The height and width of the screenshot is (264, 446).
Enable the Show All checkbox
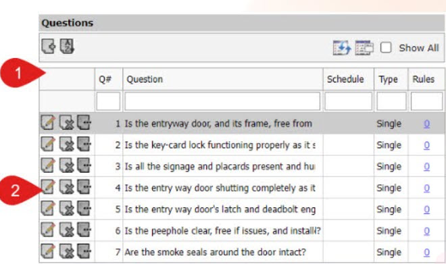tap(386, 47)
